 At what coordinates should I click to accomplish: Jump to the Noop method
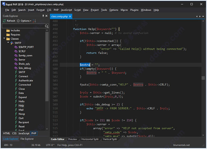(x=22, y=114)
